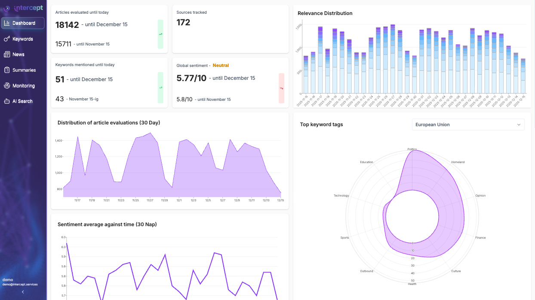
Task: Click the Summaries clipboard icon
Action: (7, 70)
